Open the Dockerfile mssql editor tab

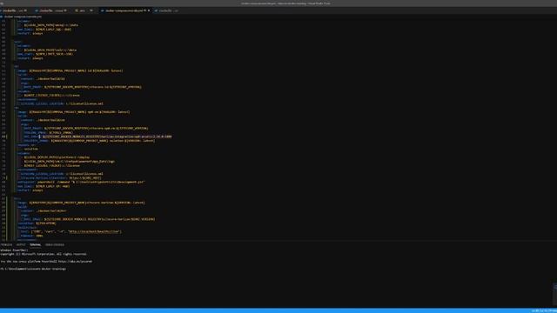(x=50, y=10)
